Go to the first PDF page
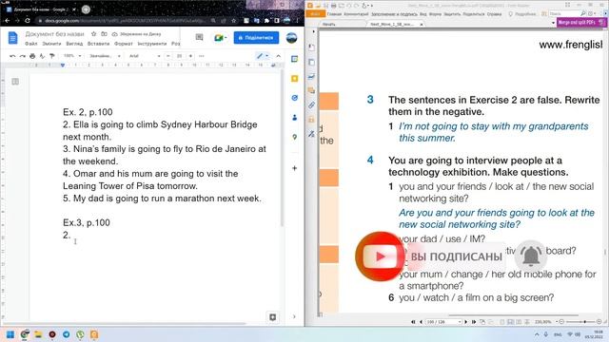The height and width of the screenshot is (342, 609). click(x=413, y=322)
